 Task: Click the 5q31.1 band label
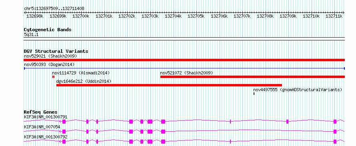(x=31, y=34)
